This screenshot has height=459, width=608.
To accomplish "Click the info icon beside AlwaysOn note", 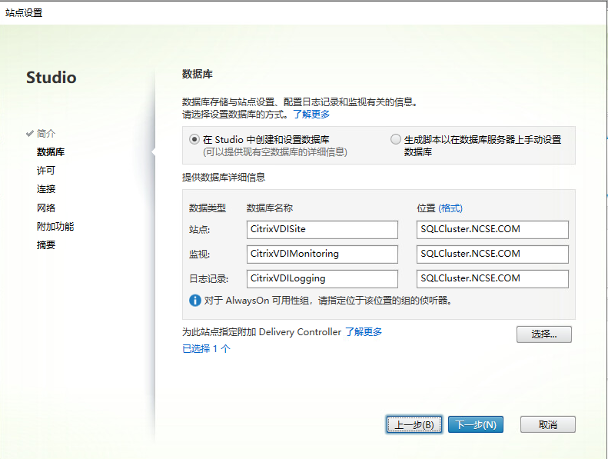I will click(x=195, y=301).
